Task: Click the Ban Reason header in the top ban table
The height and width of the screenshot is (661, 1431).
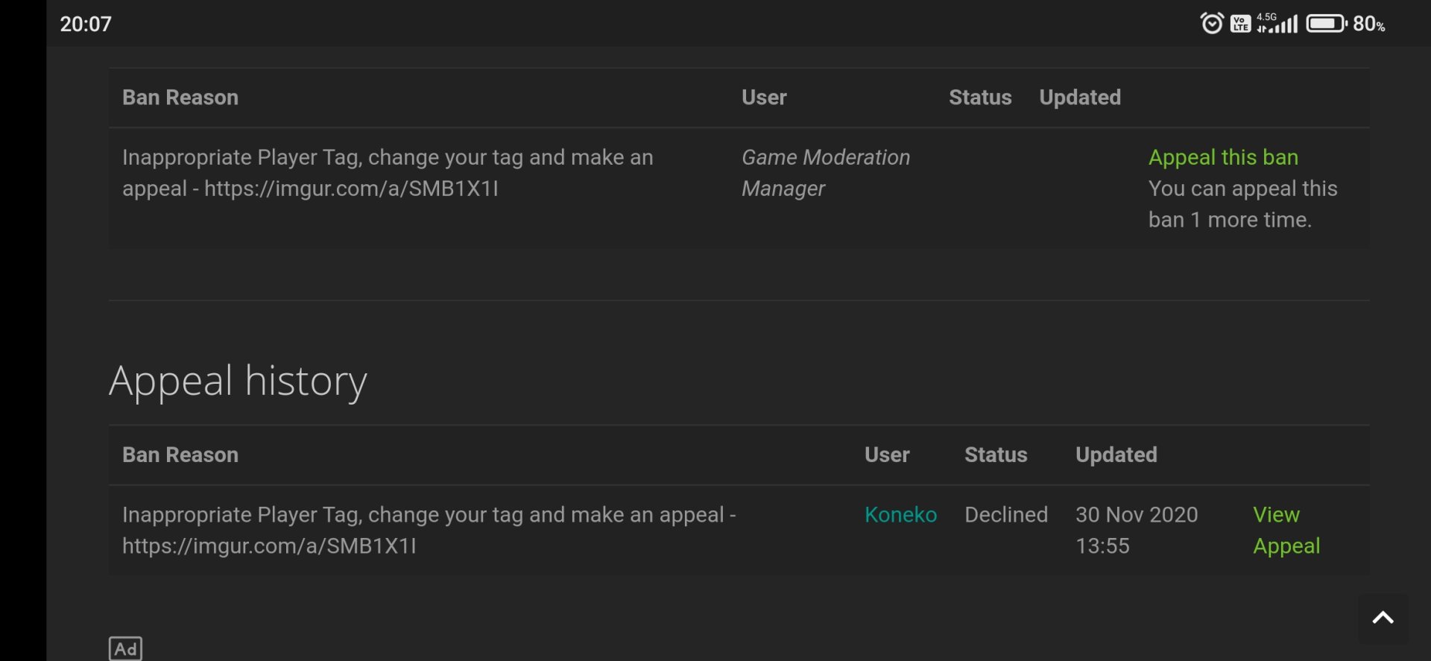Action: (180, 98)
